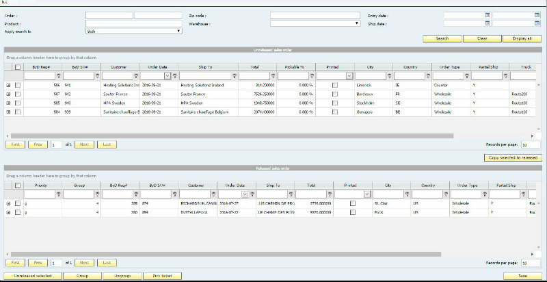Click the ByD Req# filter icon in released grid
Image resolution: width=547 pixels, height=282 pixels.
(136, 194)
